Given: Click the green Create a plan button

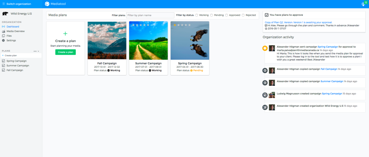Looking at the screenshot, I should tap(65, 52).
